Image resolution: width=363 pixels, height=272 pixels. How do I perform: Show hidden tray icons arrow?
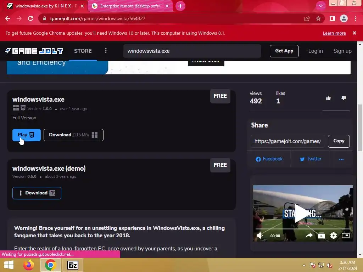coord(304,265)
